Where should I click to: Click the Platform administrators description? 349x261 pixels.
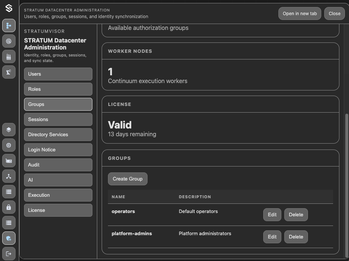(205, 234)
